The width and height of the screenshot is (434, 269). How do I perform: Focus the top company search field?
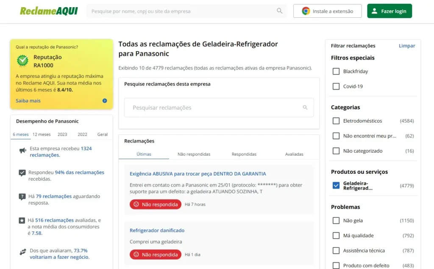186,11
